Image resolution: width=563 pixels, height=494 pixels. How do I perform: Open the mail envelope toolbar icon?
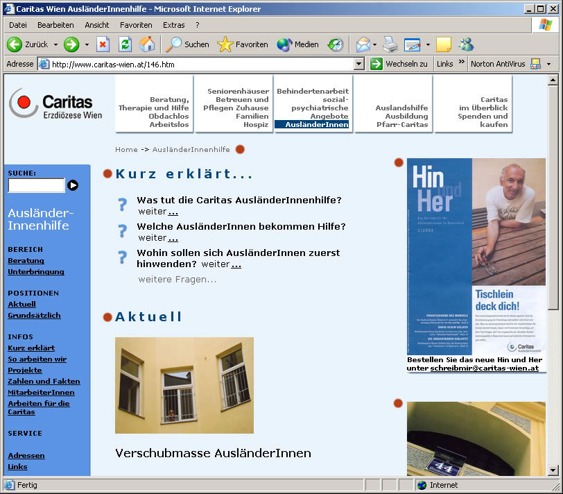point(363,44)
